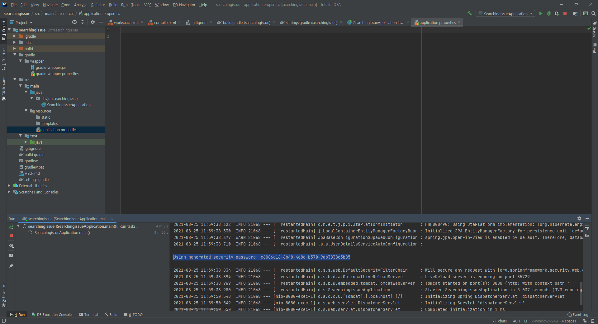Screen dimensions: 598x324
Task: Locate current file with the crosshair icon
Action: click(x=74, y=22)
